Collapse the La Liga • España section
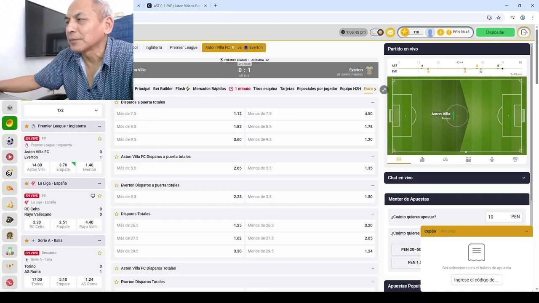The height and width of the screenshot is (303, 539). [x=99, y=183]
